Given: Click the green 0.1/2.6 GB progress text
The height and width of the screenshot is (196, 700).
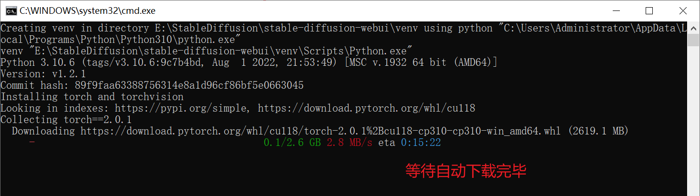Looking at the screenshot, I should coord(292,143).
